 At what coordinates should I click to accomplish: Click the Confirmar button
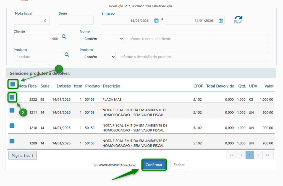tap(154, 165)
